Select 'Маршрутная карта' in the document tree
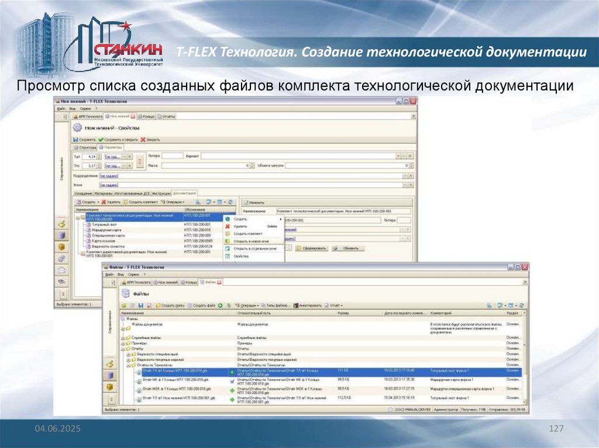Screen dimensions: 599x448 pos(106,230)
